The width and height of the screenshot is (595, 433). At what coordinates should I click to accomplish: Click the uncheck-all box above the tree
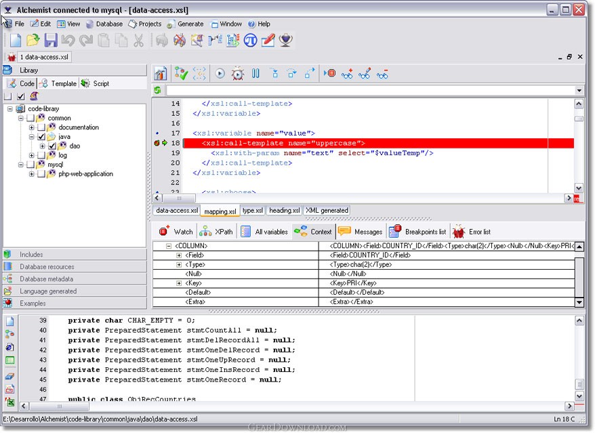(8, 96)
